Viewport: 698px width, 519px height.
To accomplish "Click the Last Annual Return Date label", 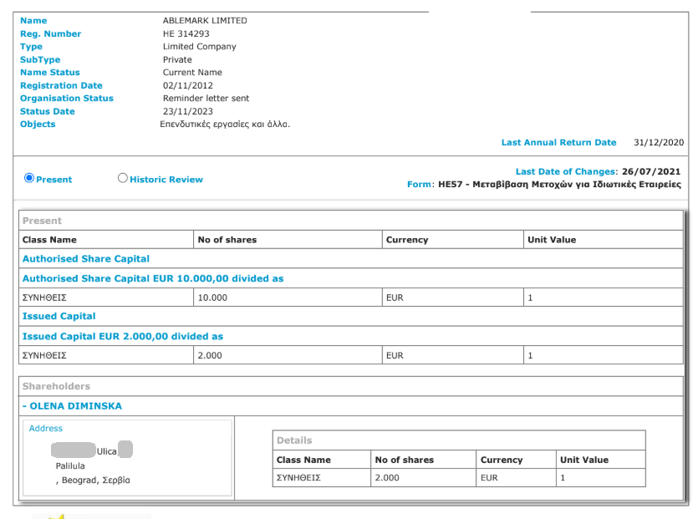I will pos(558,142).
